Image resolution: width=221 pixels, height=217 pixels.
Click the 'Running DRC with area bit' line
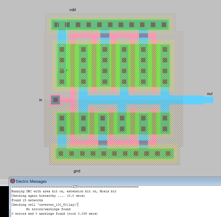pyautogui.click(x=64, y=191)
